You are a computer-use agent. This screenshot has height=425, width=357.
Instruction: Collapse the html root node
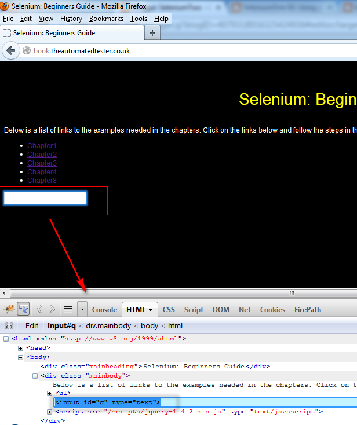[x=6, y=339]
